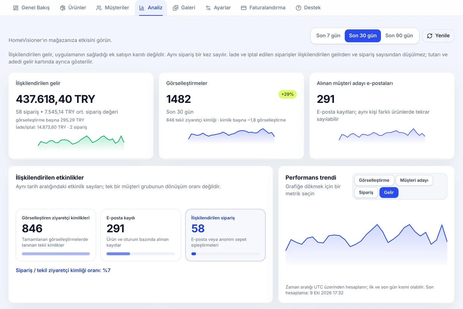Click Sipariş / tekil ziyaretçi kimliği oranı text
The width and height of the screenshot is (463, 309).
(x=63, y=270)
